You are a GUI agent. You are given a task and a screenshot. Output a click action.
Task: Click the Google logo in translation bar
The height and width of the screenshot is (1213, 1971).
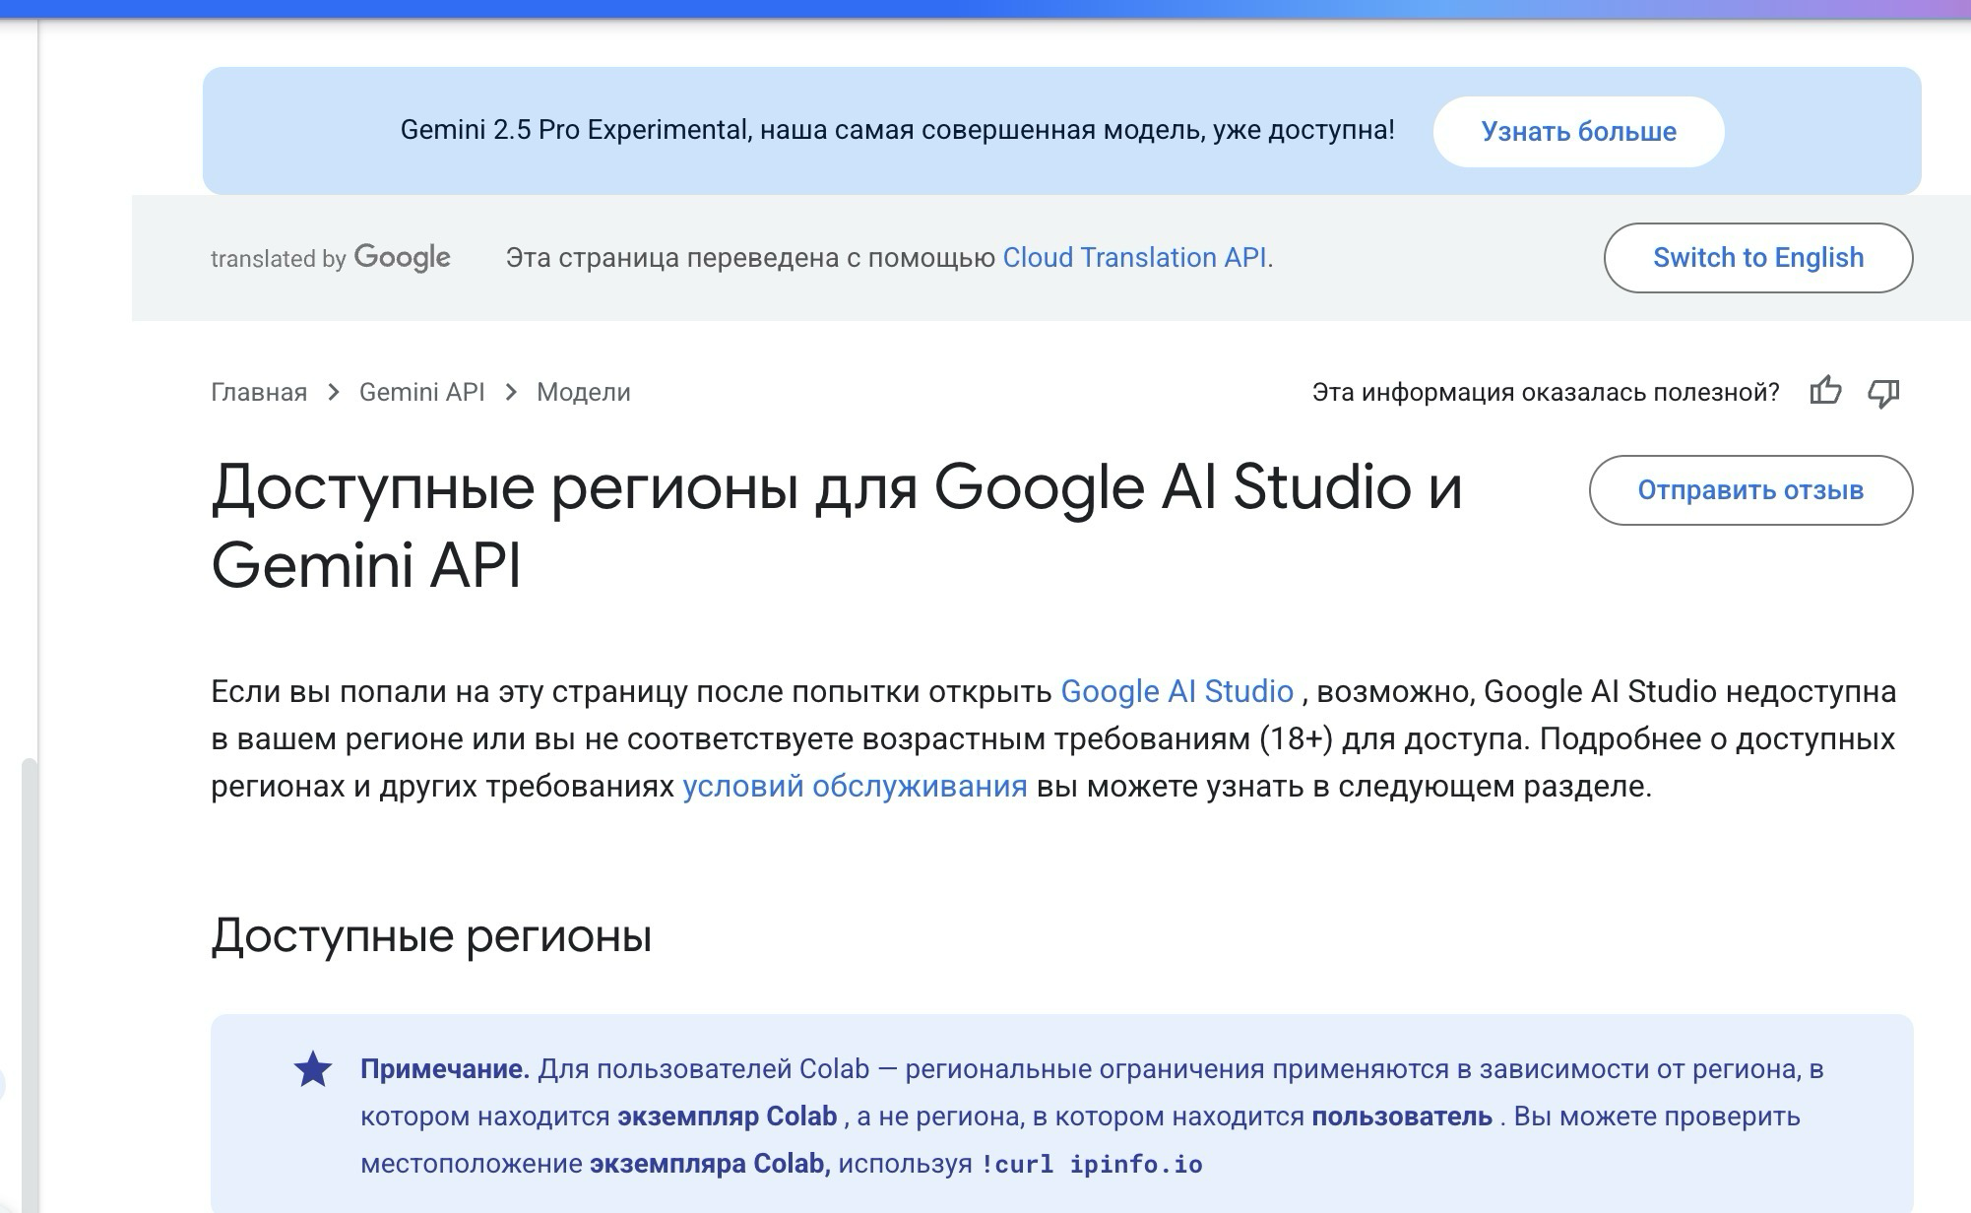coord(402,257)
